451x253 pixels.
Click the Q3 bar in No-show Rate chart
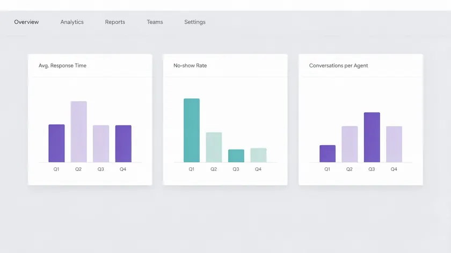236,155
